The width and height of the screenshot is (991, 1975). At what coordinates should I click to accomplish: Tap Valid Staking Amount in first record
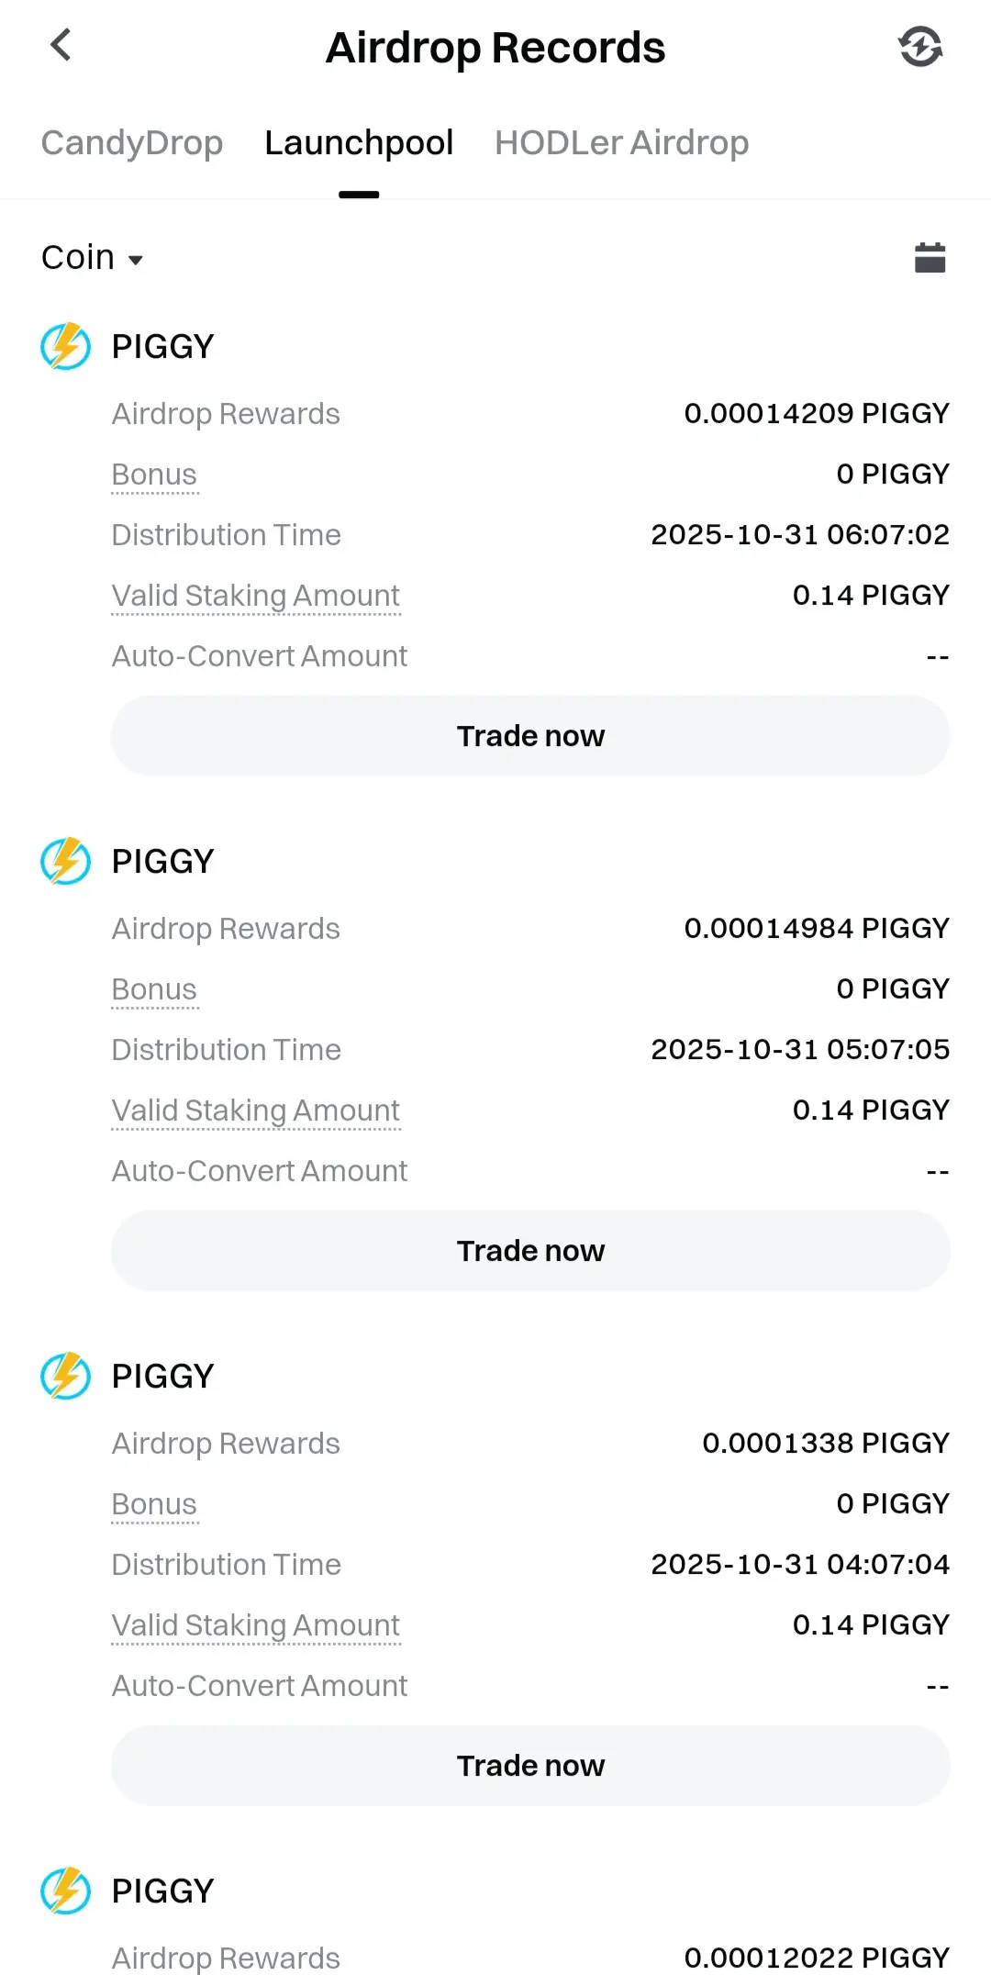pos(256,596)
